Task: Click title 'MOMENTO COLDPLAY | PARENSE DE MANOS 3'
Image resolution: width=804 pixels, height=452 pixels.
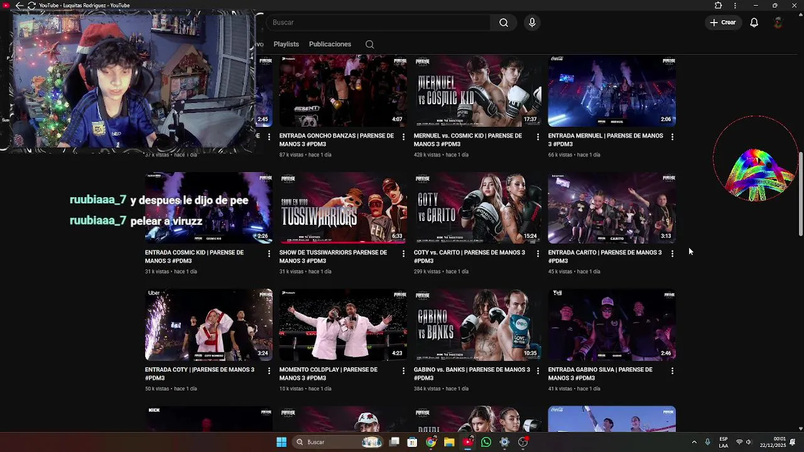Action: coord(329,374)
